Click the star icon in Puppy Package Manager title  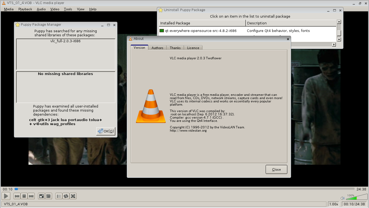click(18, 25)
